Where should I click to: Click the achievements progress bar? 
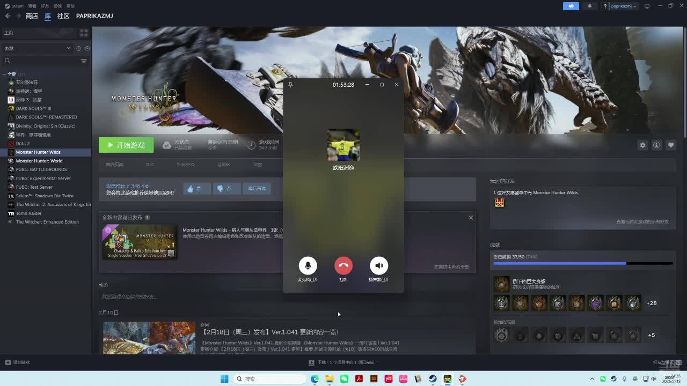pyautogui.click(x=582, y=263)
